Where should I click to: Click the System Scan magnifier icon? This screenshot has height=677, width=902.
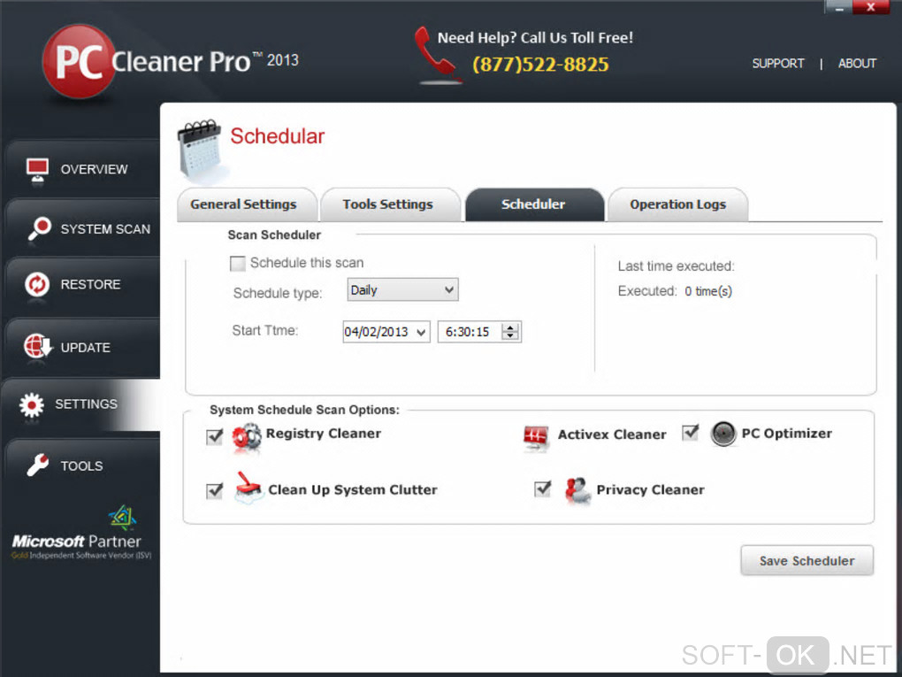tap(39, 230)
